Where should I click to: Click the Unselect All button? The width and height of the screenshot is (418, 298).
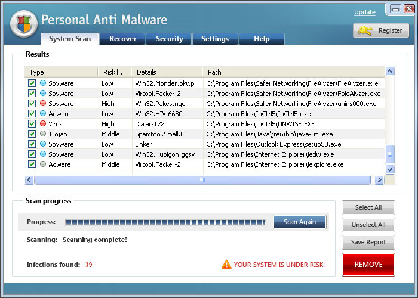(x=368, y=225)
